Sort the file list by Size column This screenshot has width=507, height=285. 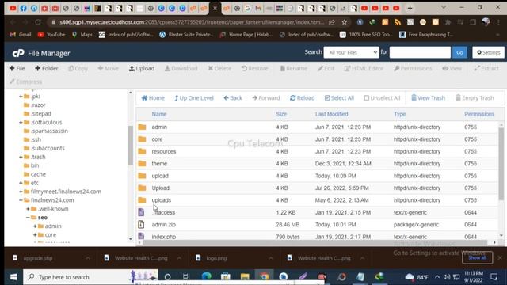(281, 114)
